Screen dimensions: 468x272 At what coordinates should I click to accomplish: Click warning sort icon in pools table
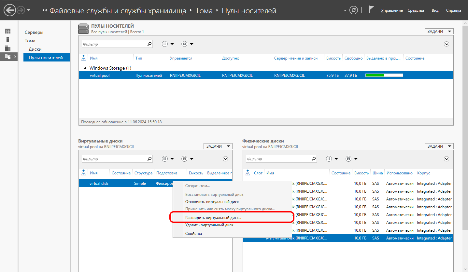coord(83,58)
